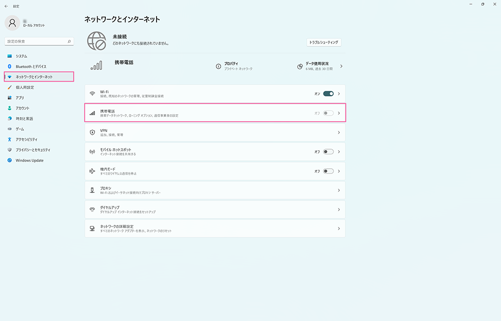
Task: Enable the airplane mode (機内モード) toggle
Action: (x=328, y=171)
